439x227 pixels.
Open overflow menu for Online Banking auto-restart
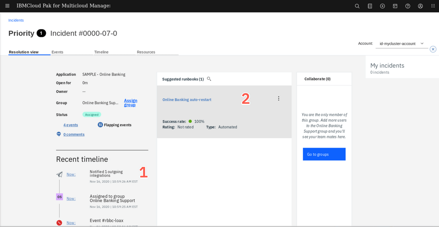[279, 98]
